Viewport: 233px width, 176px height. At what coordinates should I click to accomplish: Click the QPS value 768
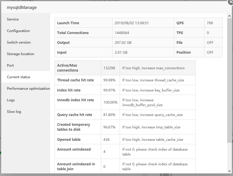(210, 23)
